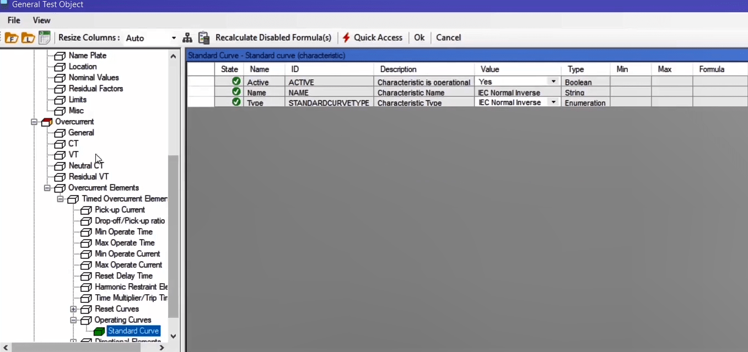
Task: Click the folder icon marked L
Action: pos(28,38)
